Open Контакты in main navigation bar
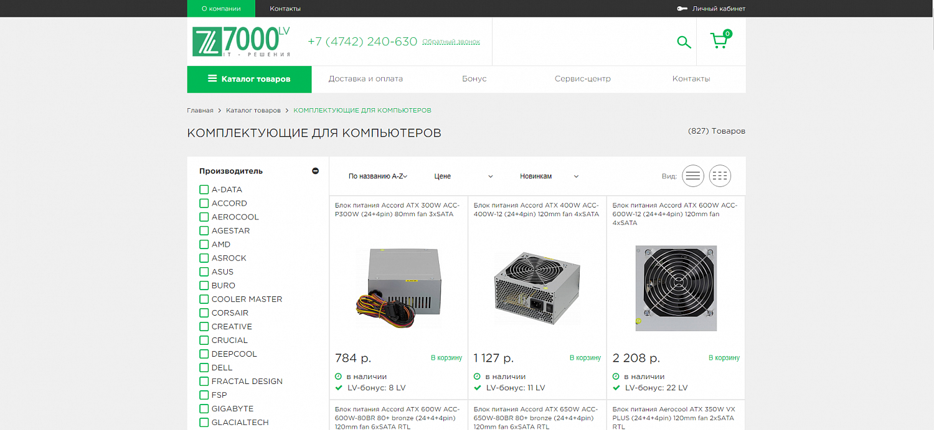 pos(691,79)
